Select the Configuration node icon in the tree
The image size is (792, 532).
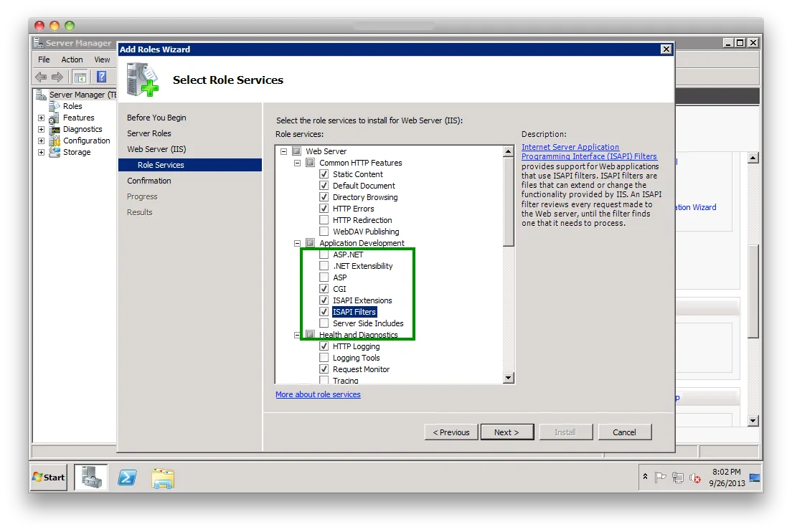click(55, 141)
